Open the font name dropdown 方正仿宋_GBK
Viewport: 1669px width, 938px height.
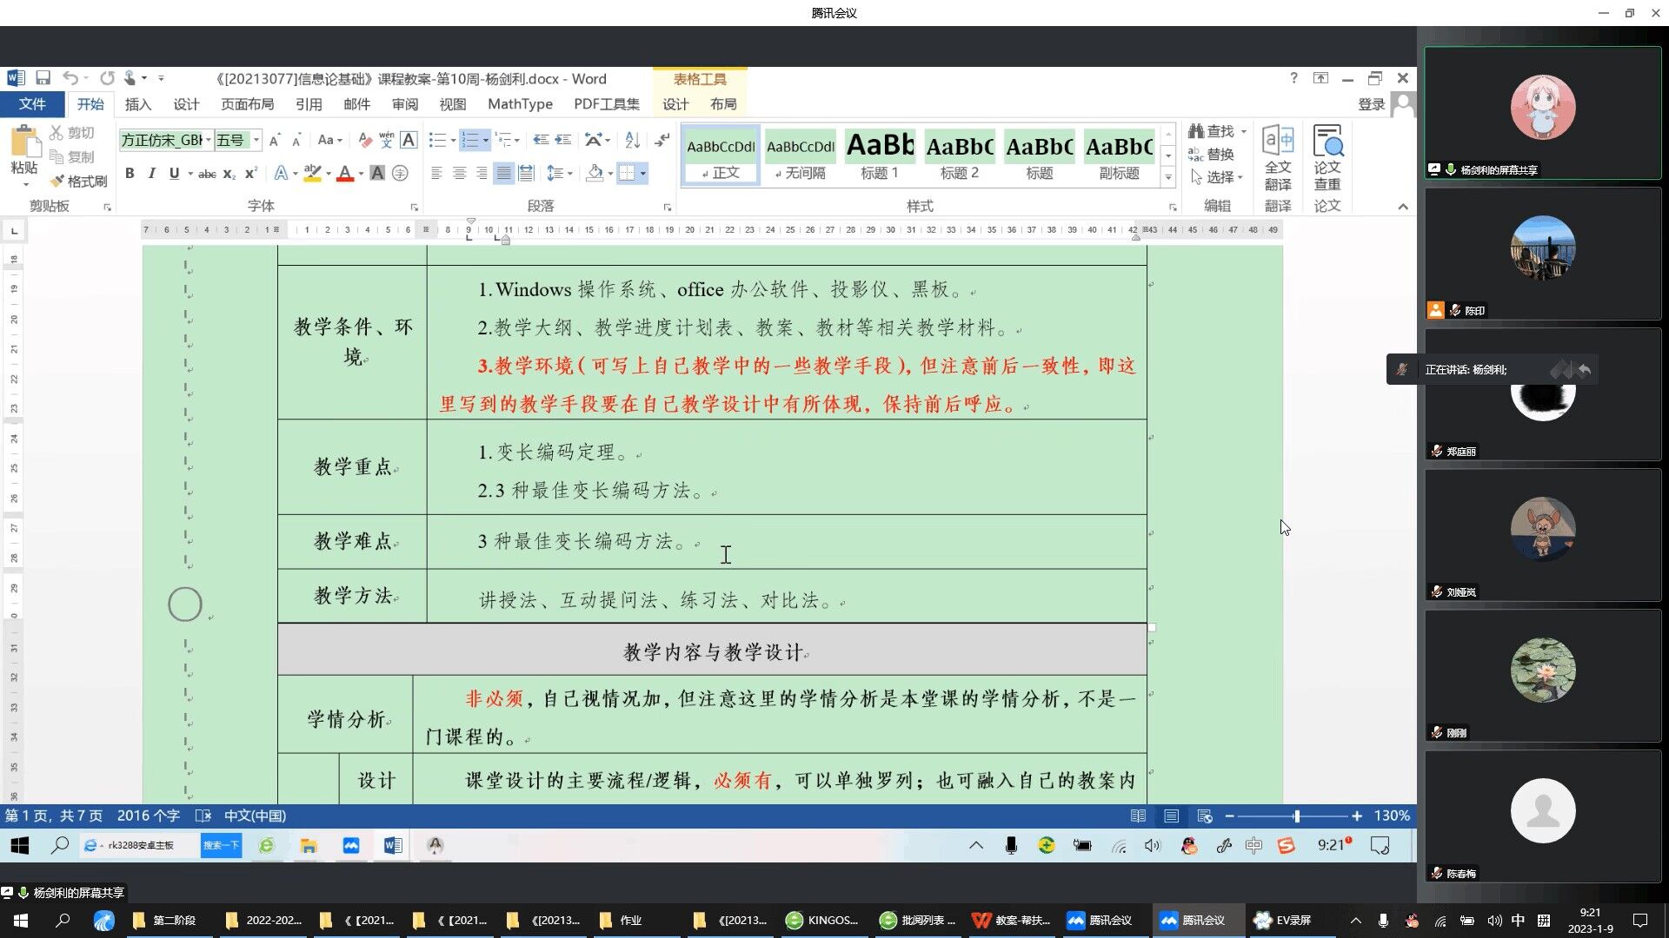pyautogui.click(x=209, y=140)
